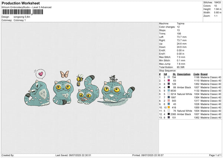Click the 'Colorway 1' value
Screen dimensions: 223x158
click(20, 20)
